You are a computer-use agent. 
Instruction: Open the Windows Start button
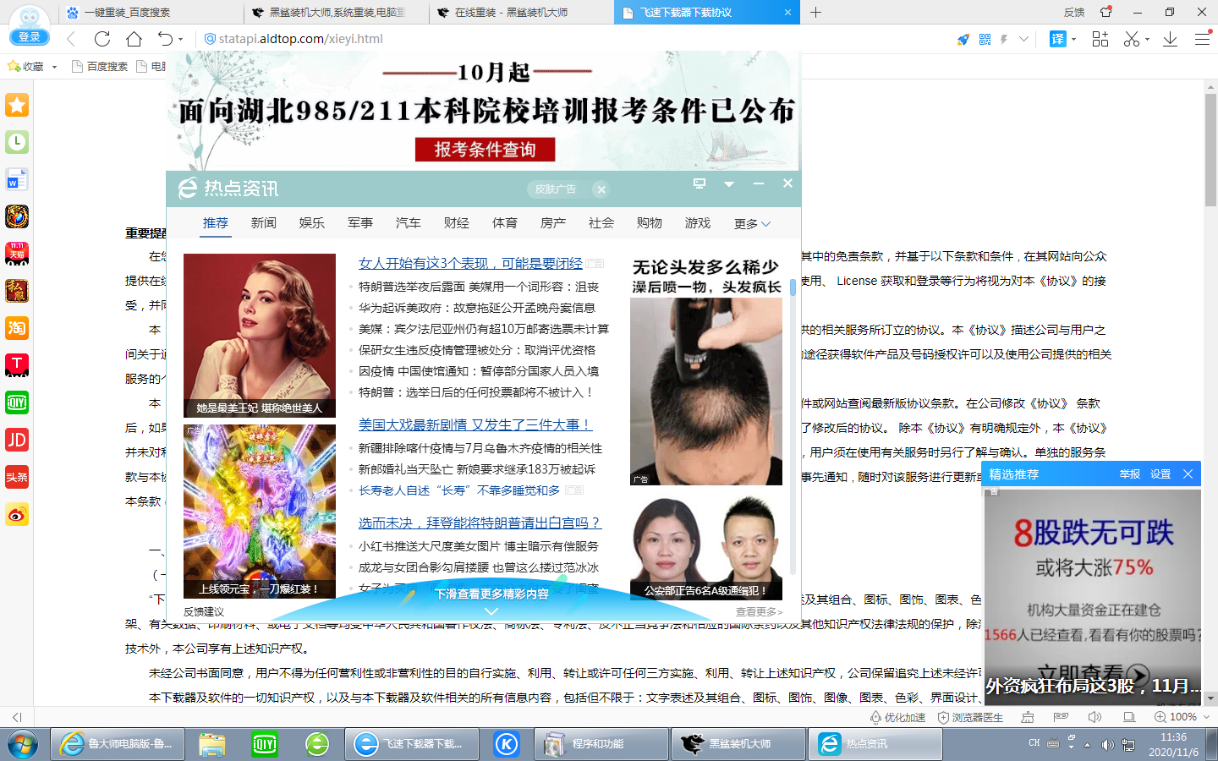[x=23, y=744]
